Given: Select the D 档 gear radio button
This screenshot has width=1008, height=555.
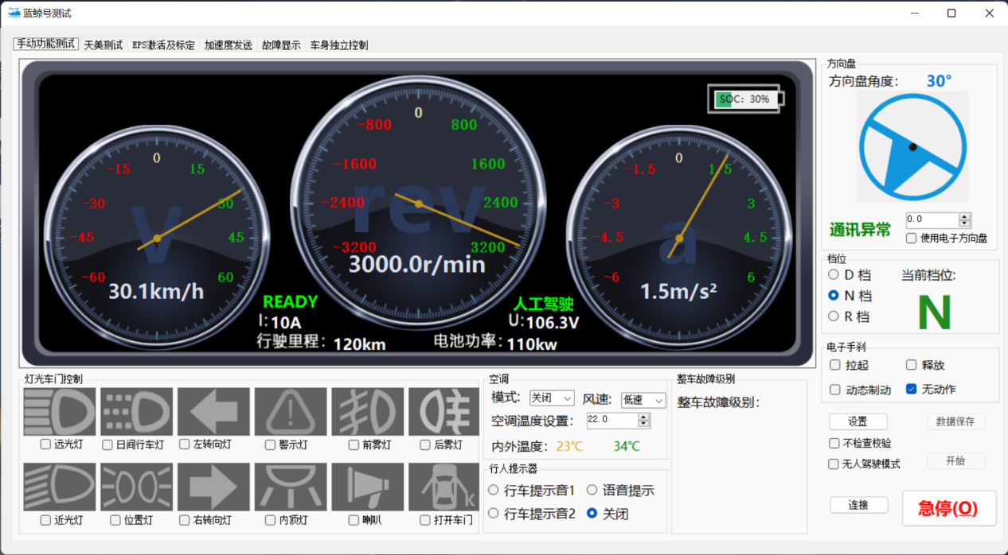Looking at the screenshot, I should [834, 275].
